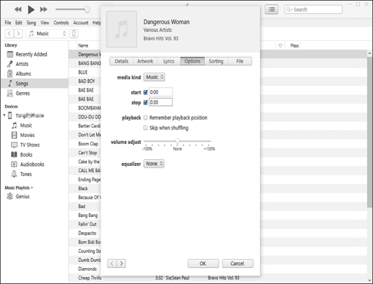Open the equalizer None dropdown

coord(154,164)
